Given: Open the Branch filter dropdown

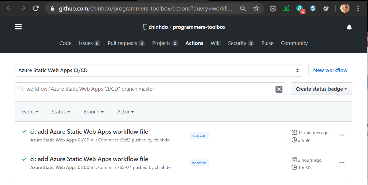Looking at the screenshot, I should [94, 111].
